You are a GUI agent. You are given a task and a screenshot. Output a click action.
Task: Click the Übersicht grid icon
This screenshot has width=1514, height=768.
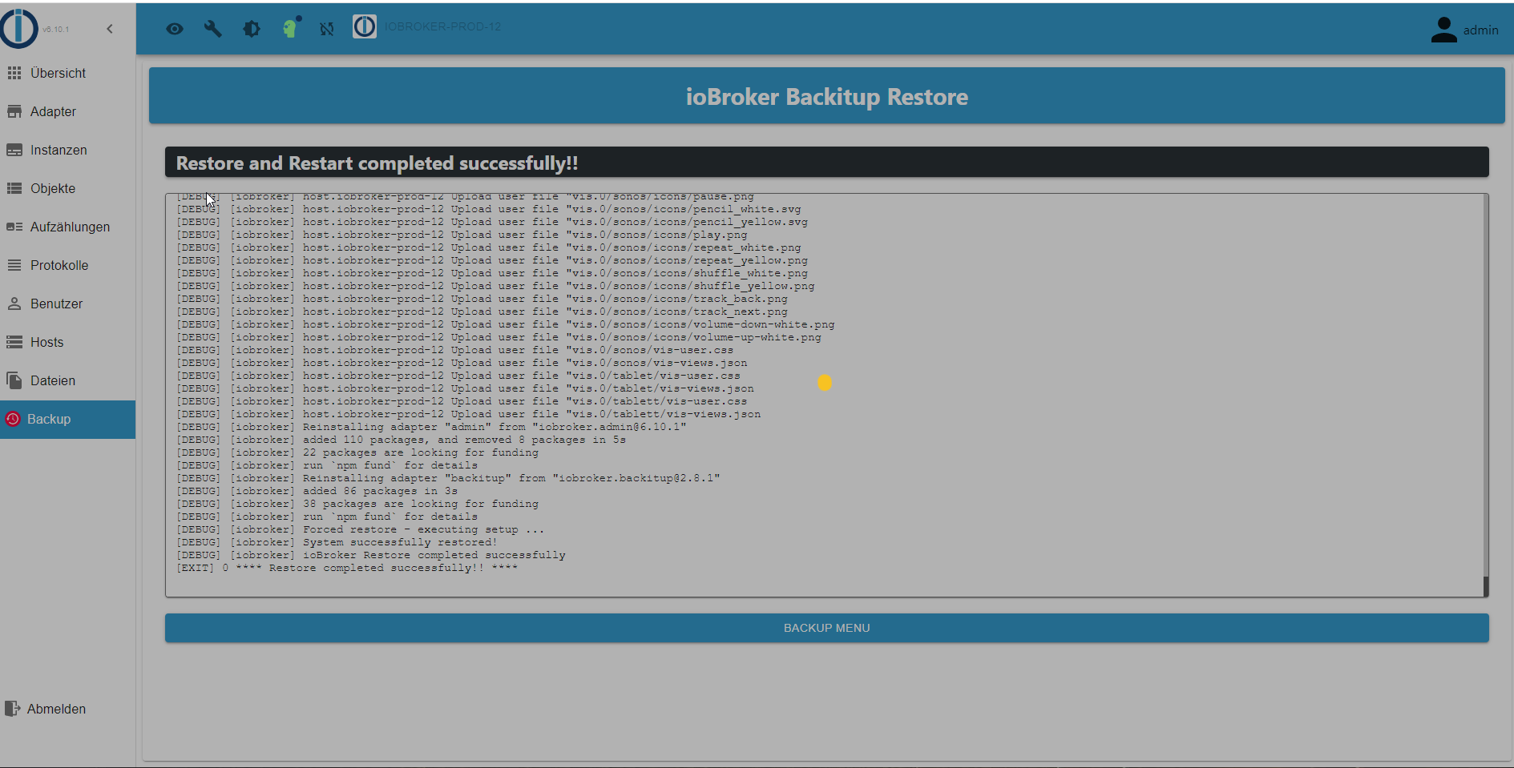[14, 73]
